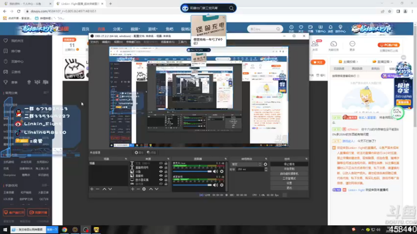This screenshot has width=417, height=234.
Task: Open Google Chrome from Windows taskbar
Action: 65,229
